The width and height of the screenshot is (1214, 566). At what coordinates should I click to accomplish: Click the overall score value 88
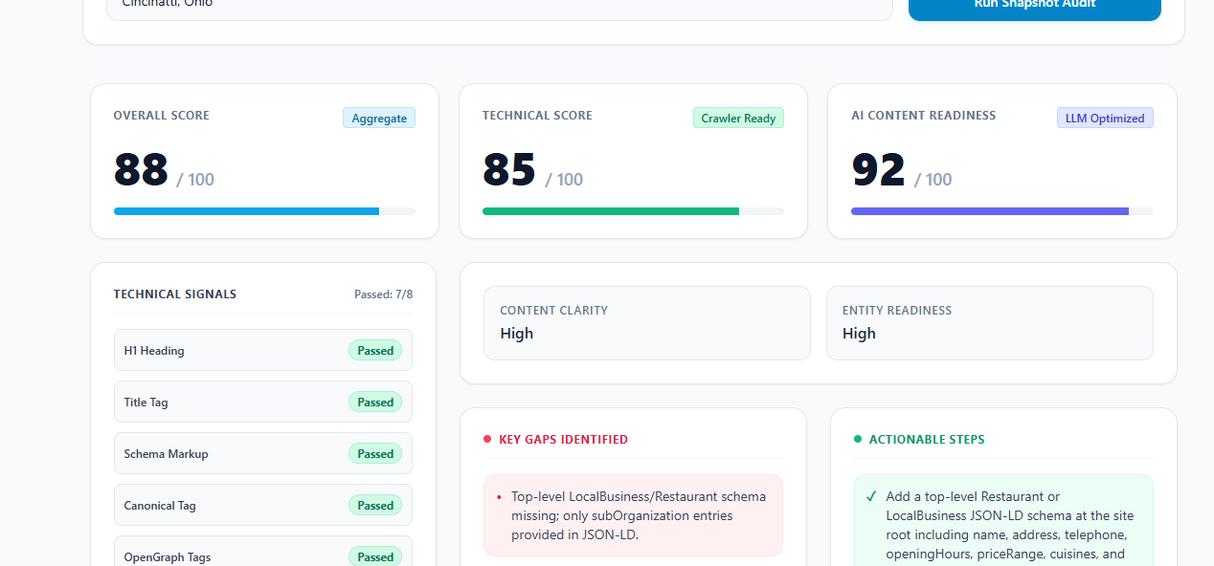coord(141,170)
